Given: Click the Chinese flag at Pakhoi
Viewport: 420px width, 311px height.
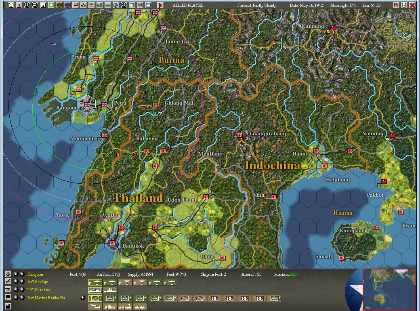Looking at the screenshot, I should 384,181.
